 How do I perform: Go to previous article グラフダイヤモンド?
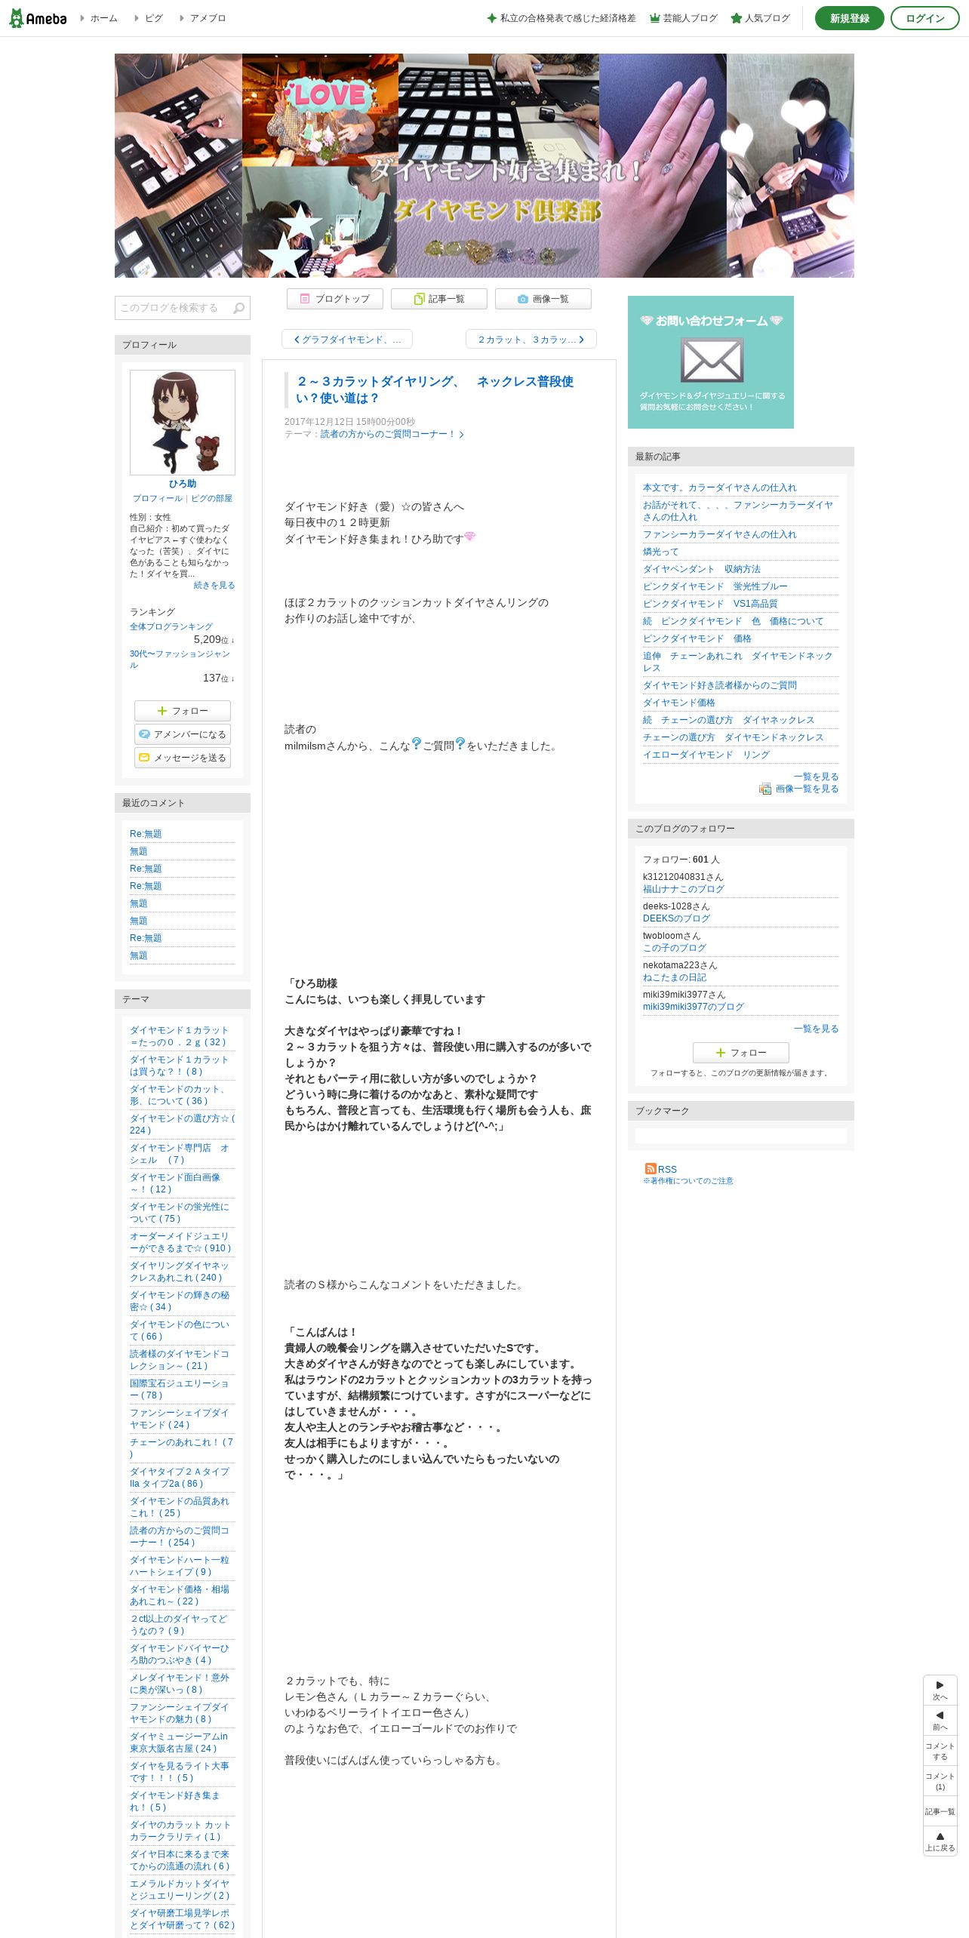point(347,340)
